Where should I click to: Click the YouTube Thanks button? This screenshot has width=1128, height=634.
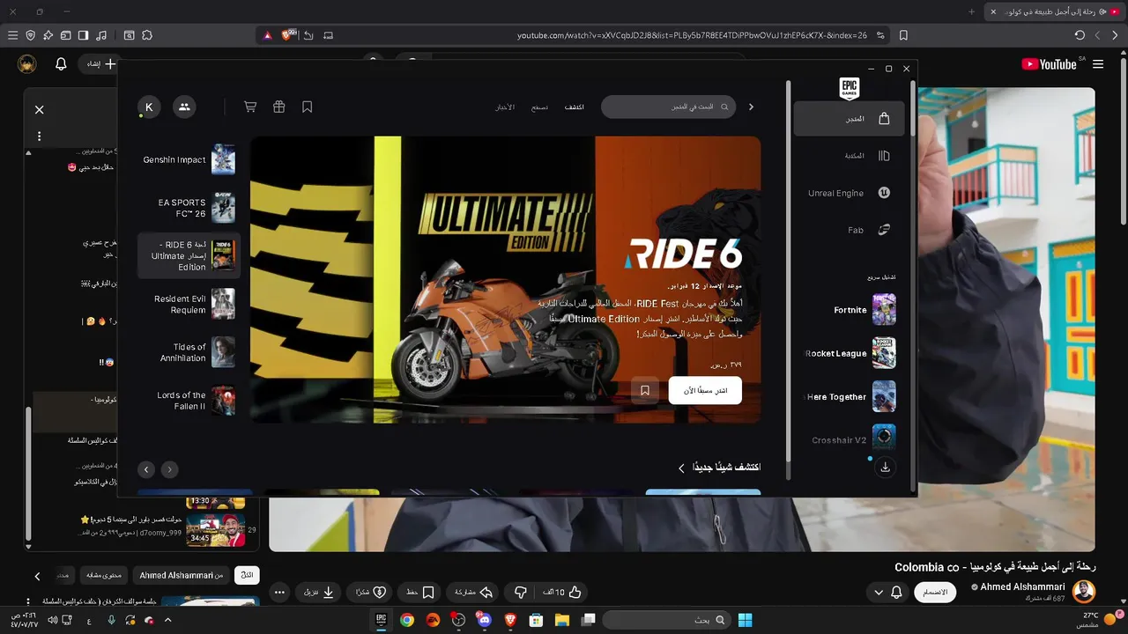370,593
